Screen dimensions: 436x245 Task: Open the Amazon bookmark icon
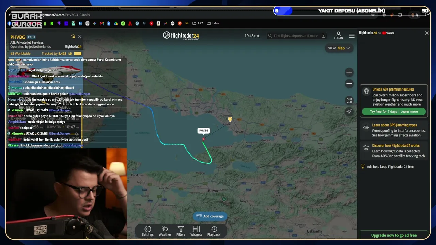tap(158, 23)
